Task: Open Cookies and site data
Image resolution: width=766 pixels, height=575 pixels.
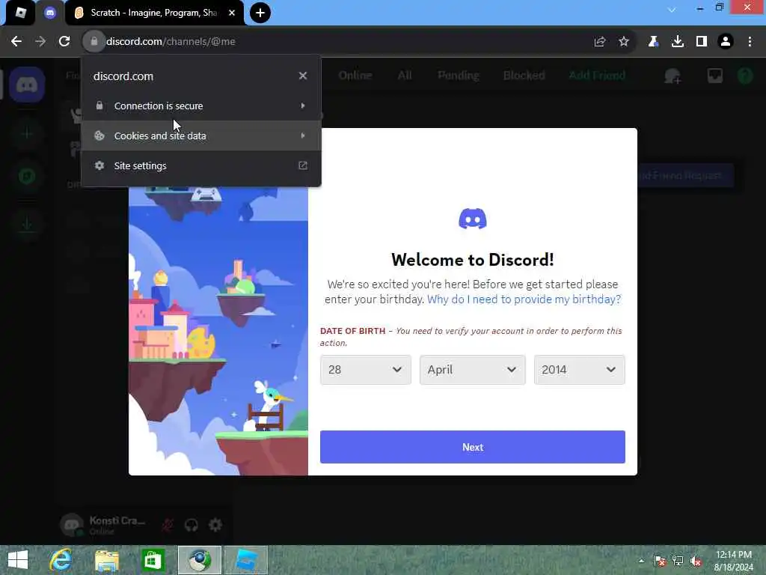Action: (x=201, y=136)
